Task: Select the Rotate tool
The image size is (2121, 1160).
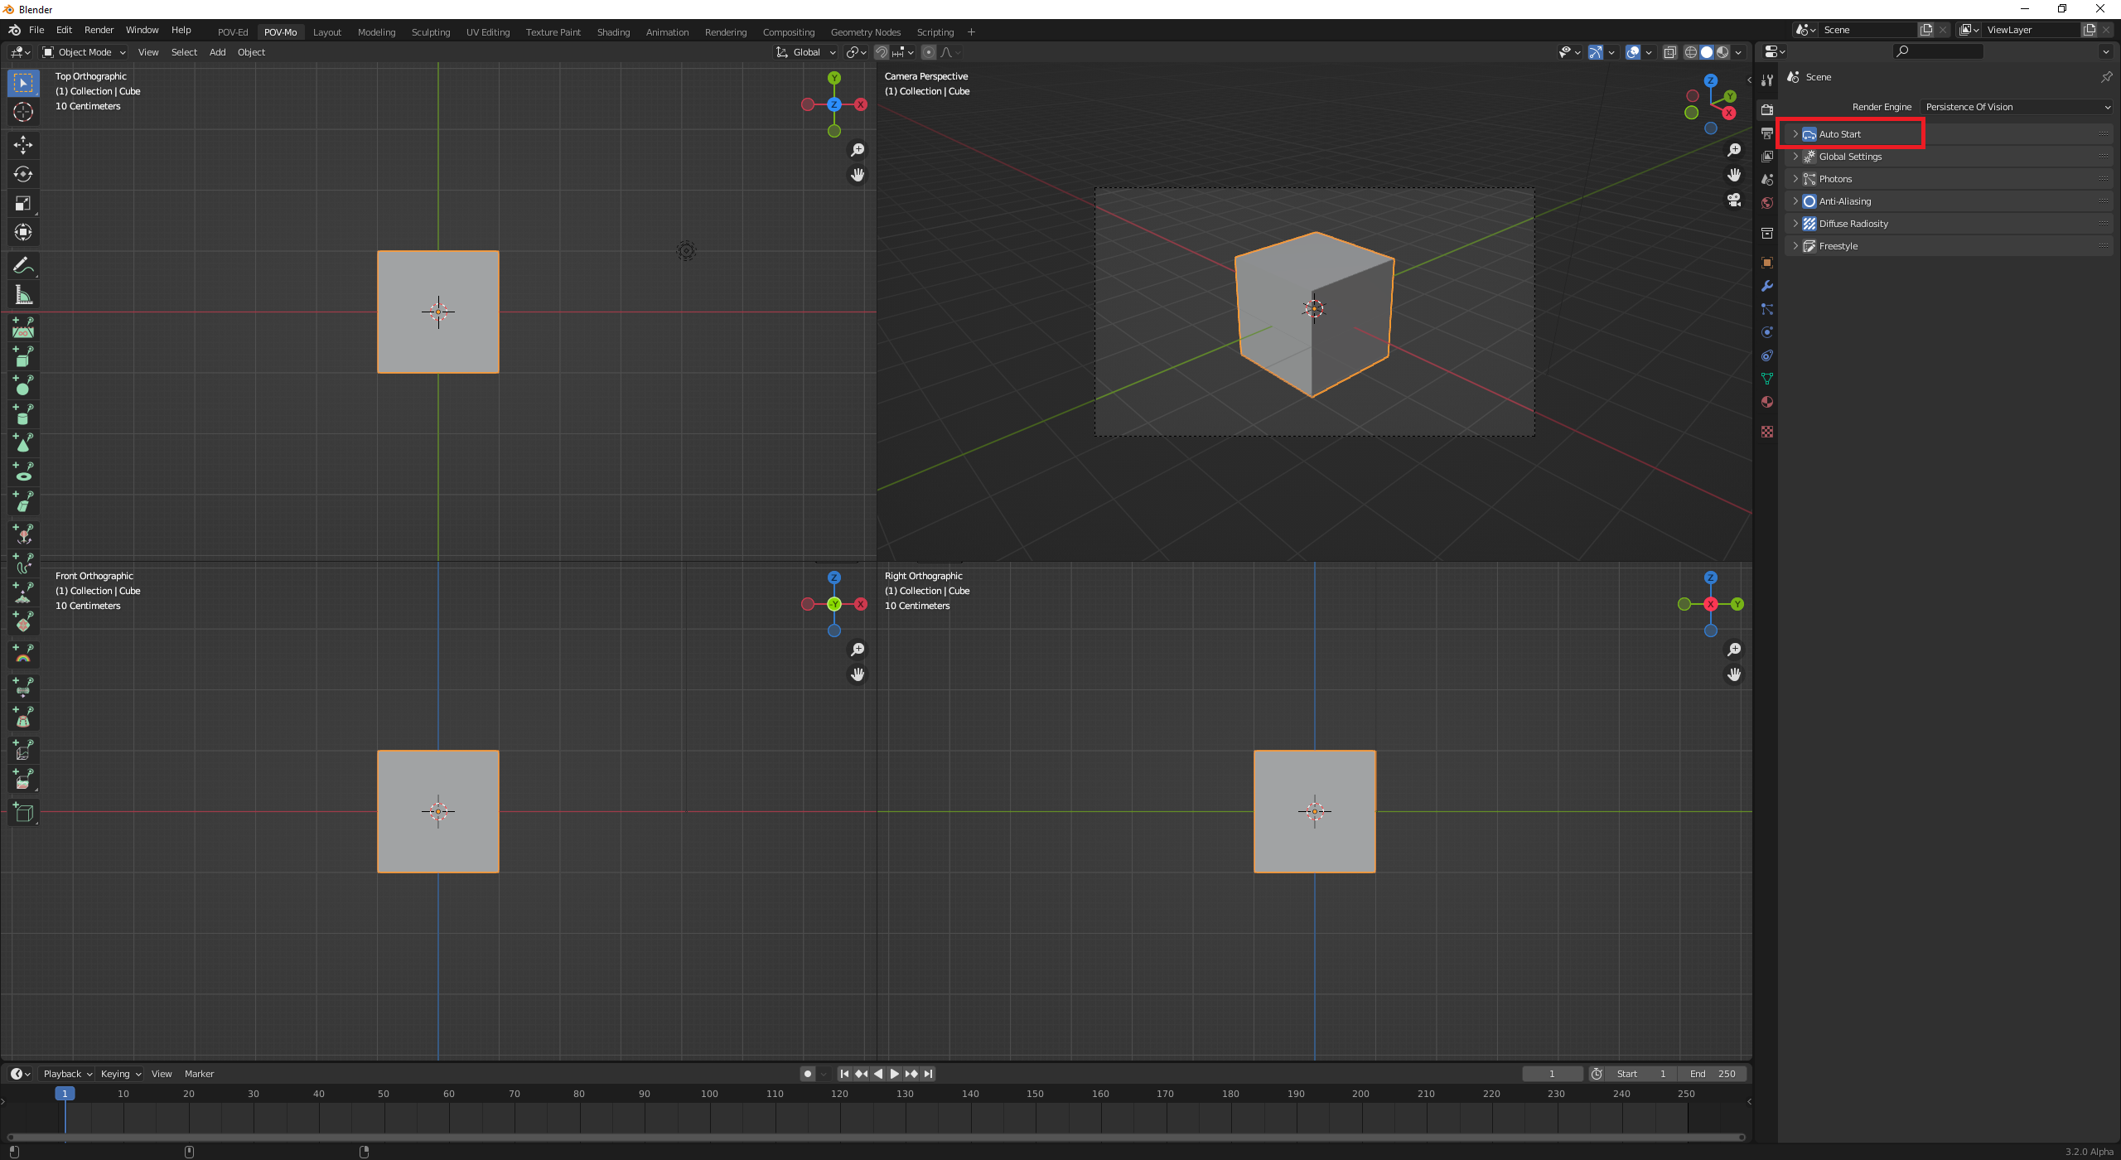Action: (x=23, y=174)
